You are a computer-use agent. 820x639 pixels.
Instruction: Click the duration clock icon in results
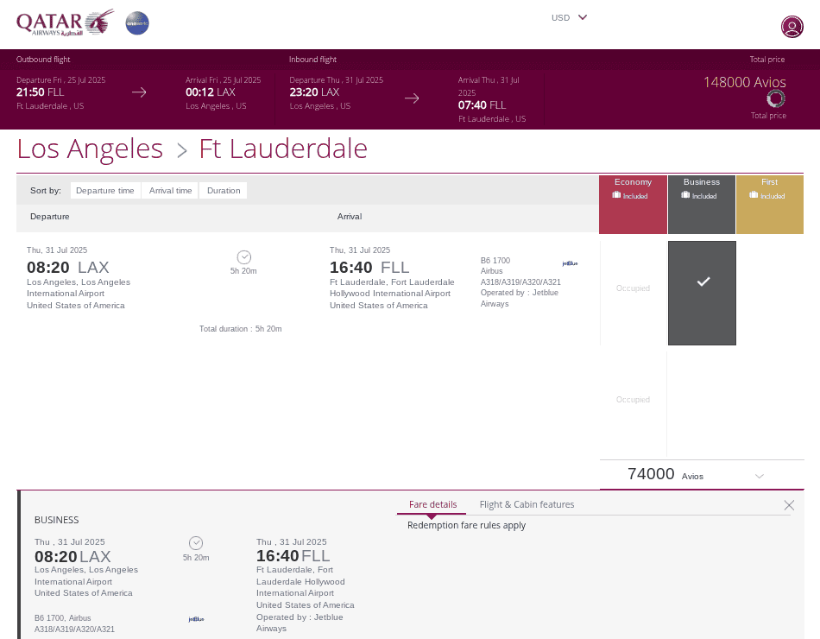[x=243, y=257]
